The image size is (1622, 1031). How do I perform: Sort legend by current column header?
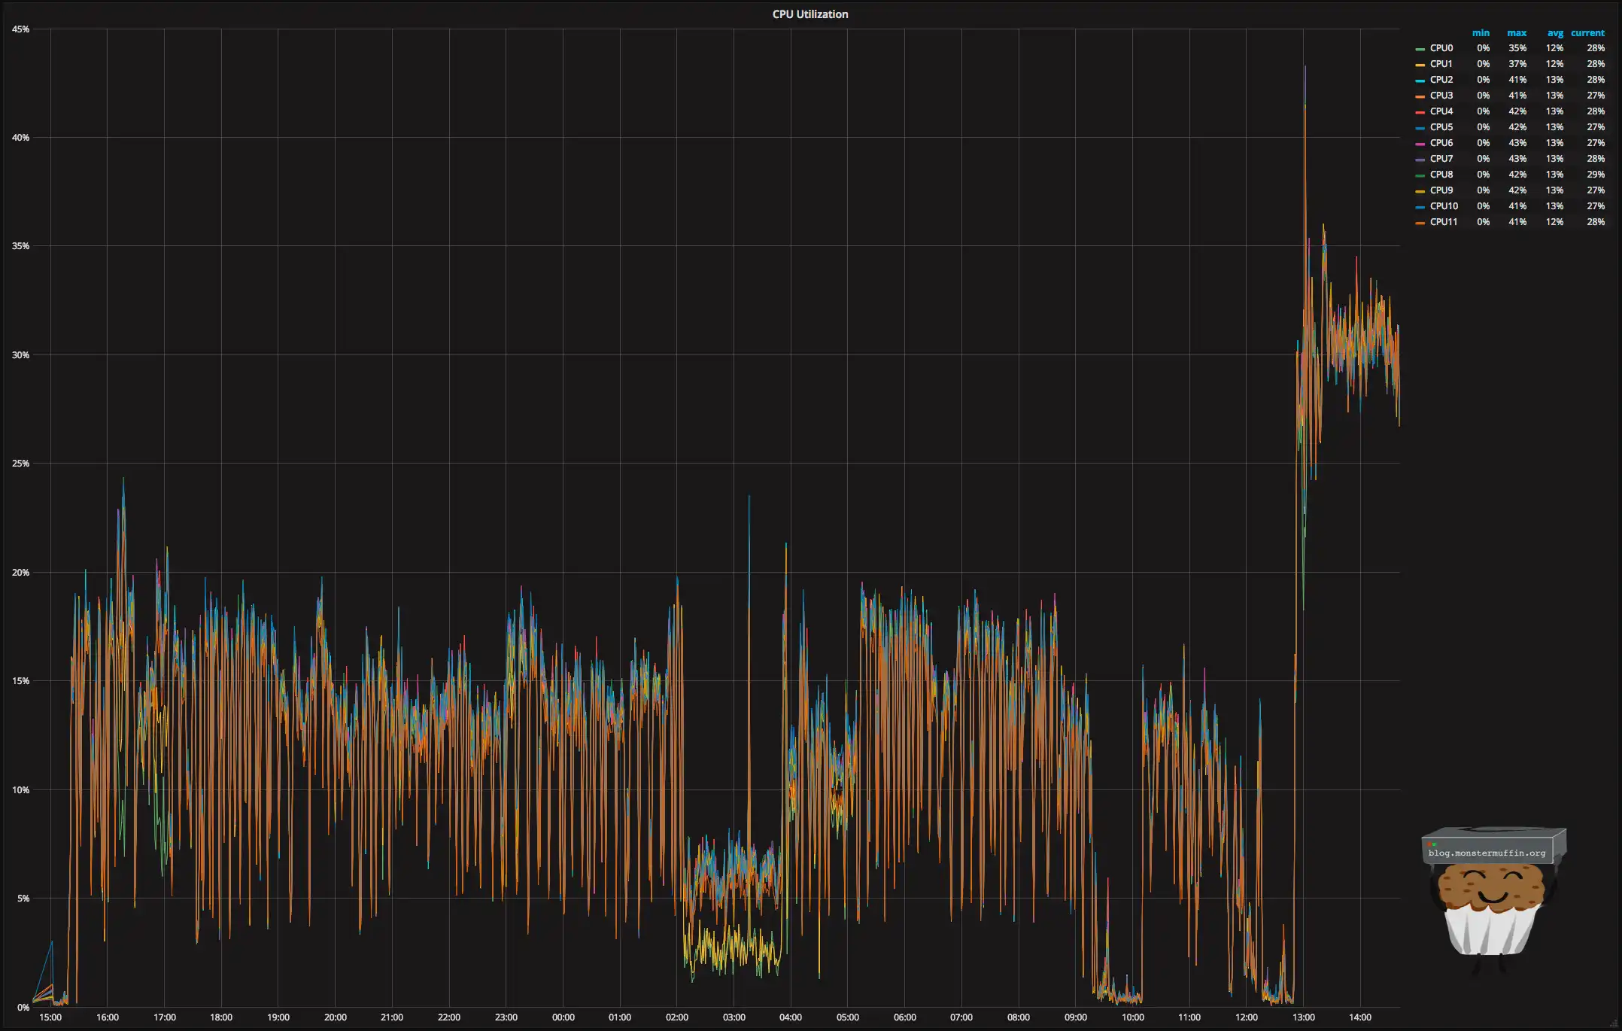point(1587,33)
